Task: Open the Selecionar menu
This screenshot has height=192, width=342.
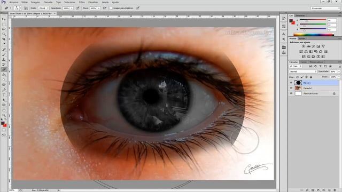Action: [x=69, y=2]
